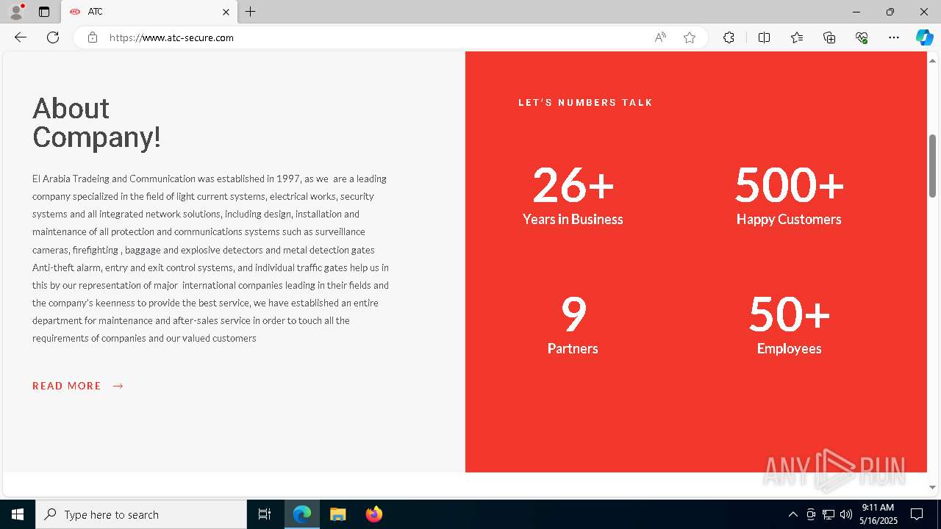The width and height of the screenshot is (941, 529).
Task: Open tab actions menu
Action: pos(44,12)
